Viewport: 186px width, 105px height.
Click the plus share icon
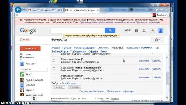[153, 30]
